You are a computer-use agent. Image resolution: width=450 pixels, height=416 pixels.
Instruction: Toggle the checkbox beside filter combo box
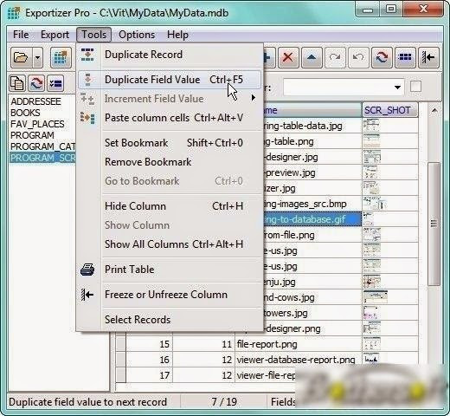(415, 87)
